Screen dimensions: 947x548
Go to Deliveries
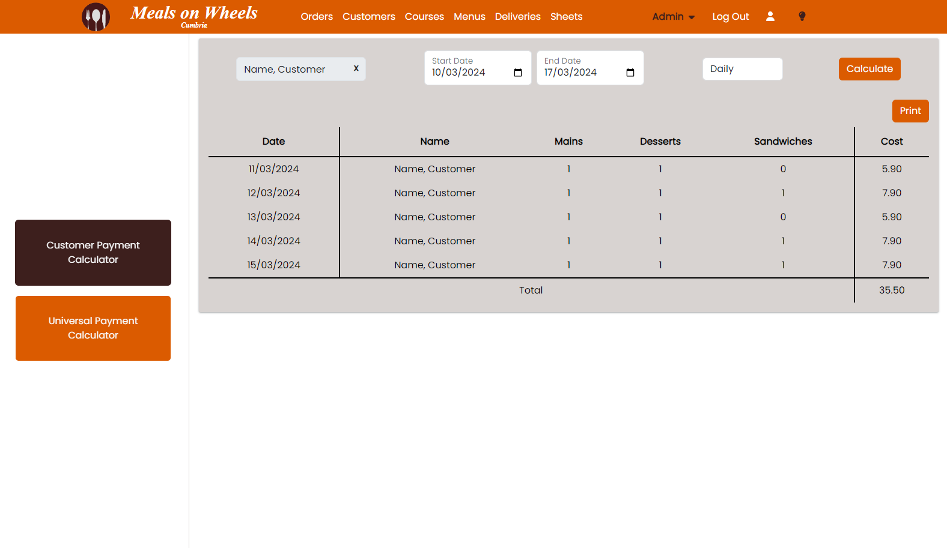[518, 17]
